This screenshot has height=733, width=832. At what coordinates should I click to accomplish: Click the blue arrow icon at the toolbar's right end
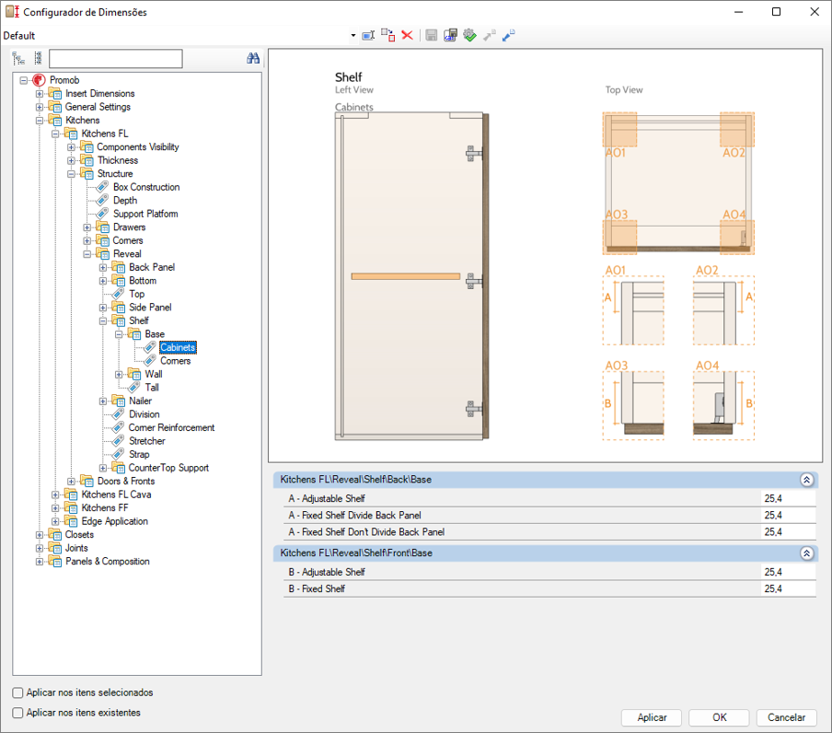point(508,35)
